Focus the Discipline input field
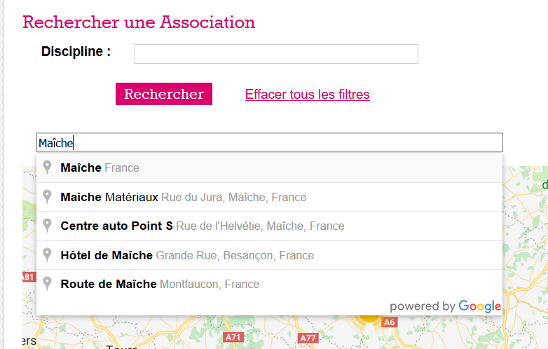This screenshot has height=349, width=548. 276,54
